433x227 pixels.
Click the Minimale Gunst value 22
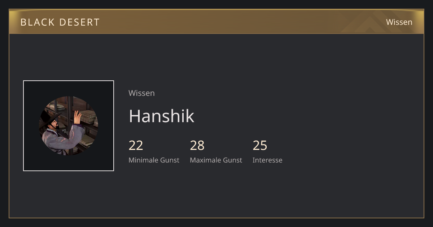136,145
